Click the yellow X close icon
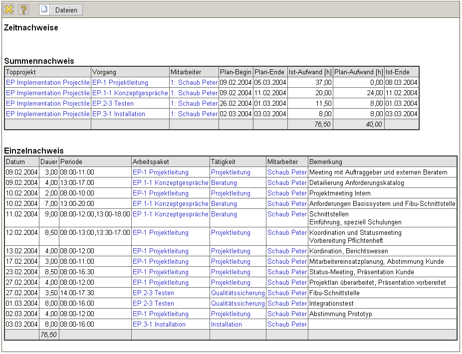This screenshot has width=462, height=354. click(9, 9)
